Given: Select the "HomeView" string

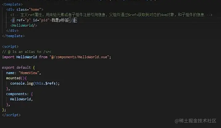Looking at the screenshot, I should (x=29, y=73).
